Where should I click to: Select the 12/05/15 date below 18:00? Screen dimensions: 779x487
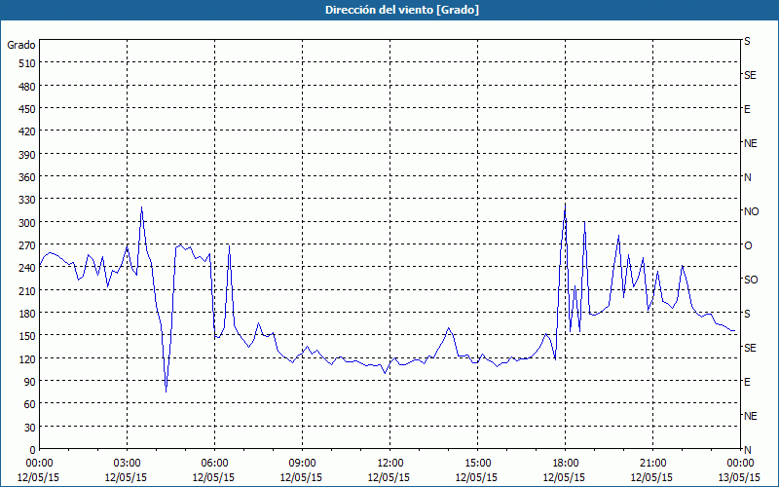(x=564, y=477)
